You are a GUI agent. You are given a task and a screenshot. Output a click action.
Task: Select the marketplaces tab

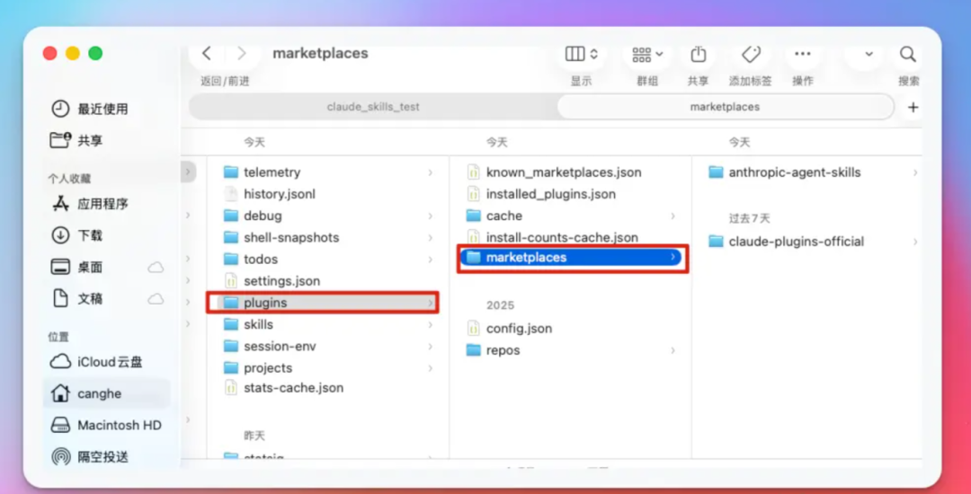(726, 107)
